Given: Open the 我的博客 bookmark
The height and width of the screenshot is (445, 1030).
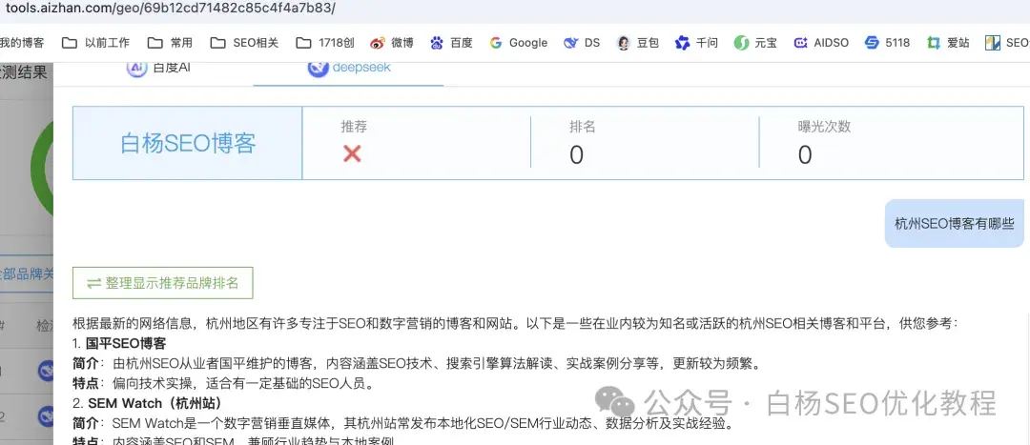Looking at the screenshot, I should (22, 43).
